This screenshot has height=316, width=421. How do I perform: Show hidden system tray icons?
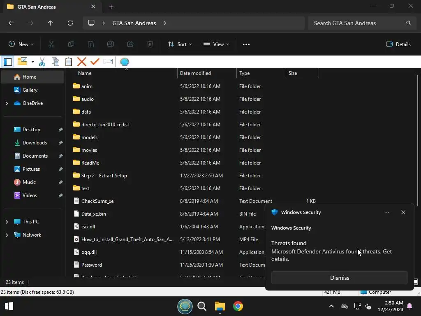click(x=331, y=306)
